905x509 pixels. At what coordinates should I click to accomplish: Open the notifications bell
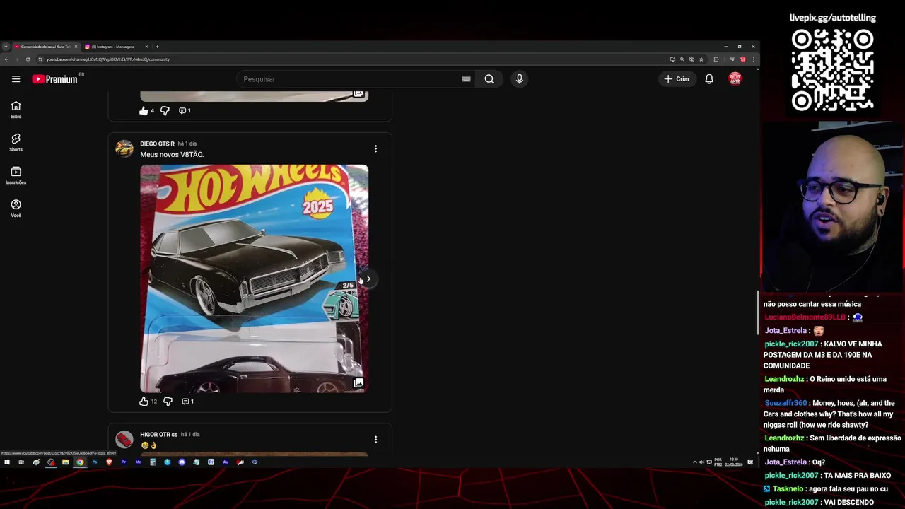coord(709,79)
